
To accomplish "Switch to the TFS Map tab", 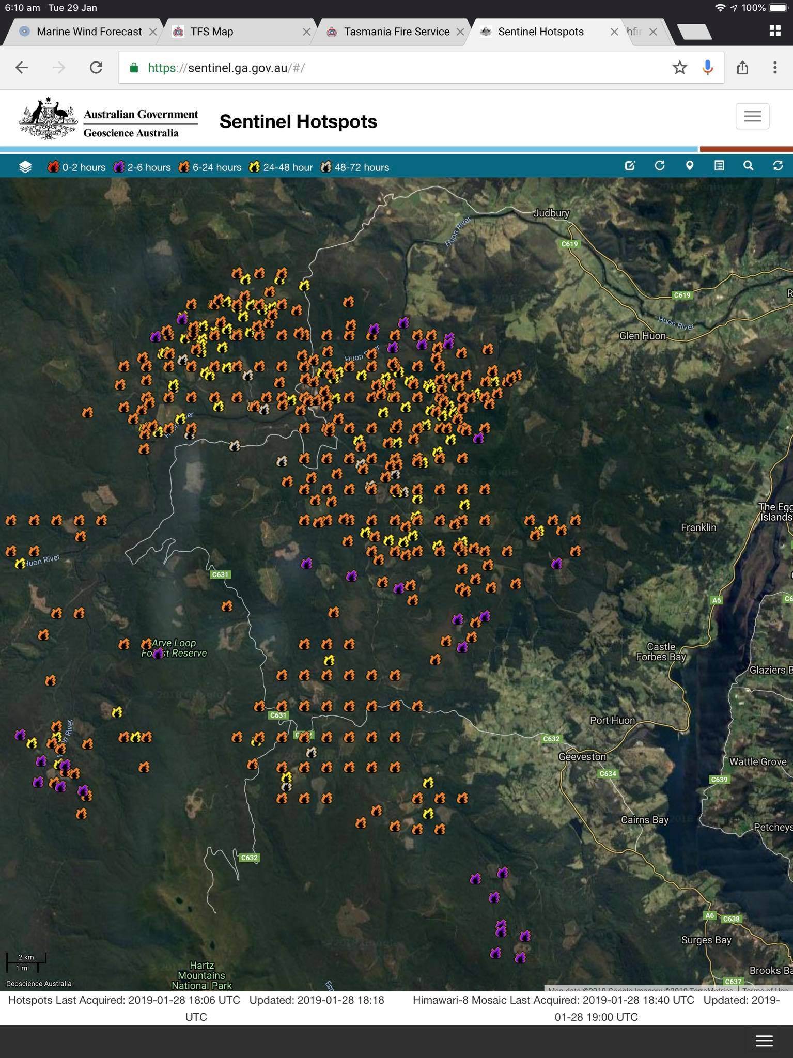I will point(211,32).
